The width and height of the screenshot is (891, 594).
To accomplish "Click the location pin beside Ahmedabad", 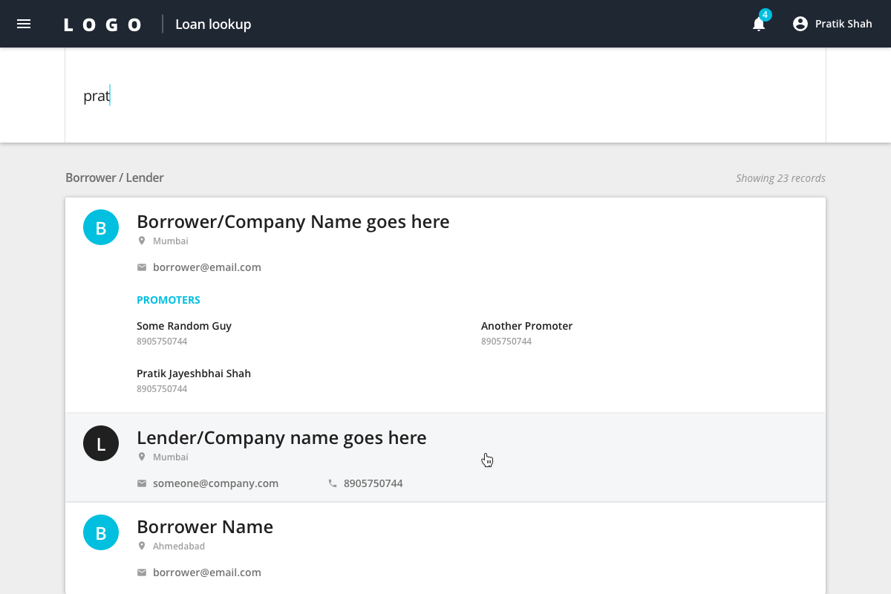I will click(142, 546).
